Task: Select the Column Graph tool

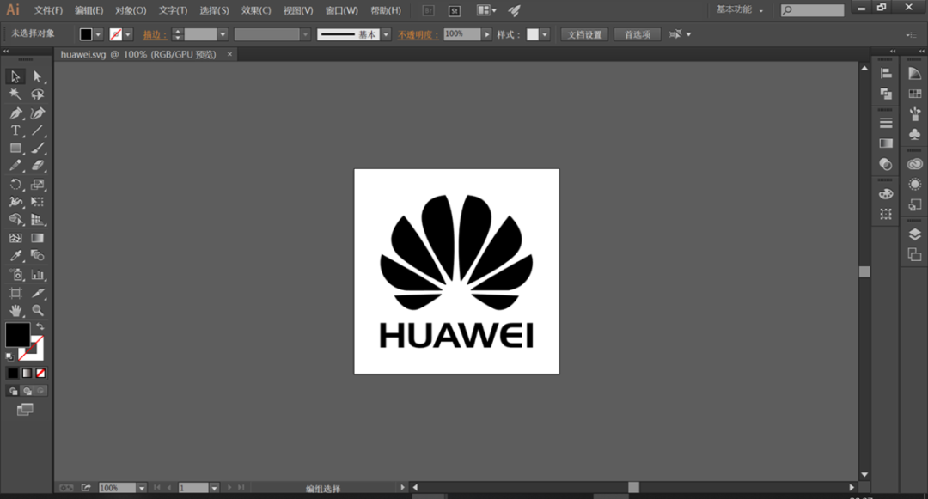Action: tap(37, 275)
